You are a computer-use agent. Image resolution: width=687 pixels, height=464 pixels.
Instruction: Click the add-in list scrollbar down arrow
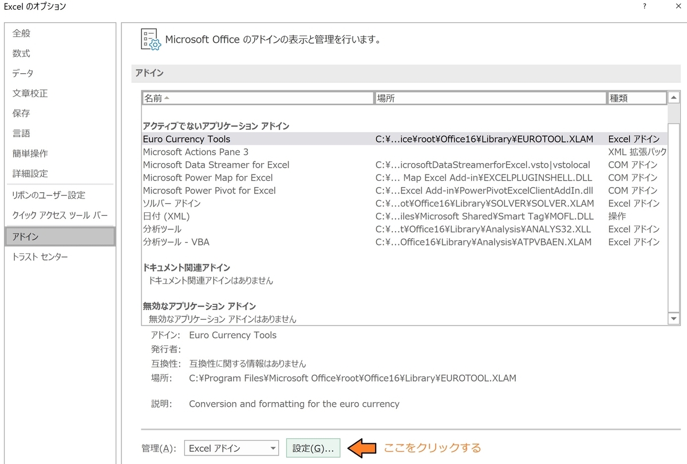click(674, 319)
